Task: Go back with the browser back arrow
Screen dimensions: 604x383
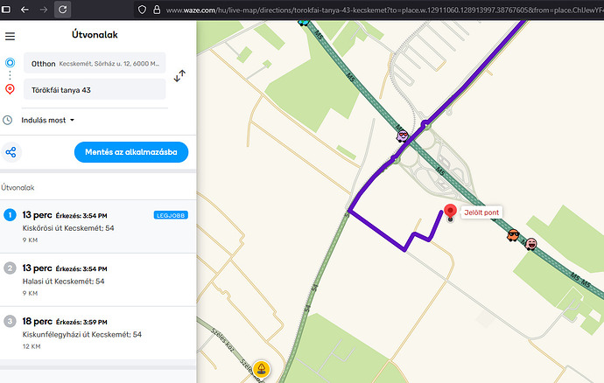Action: 25,10
